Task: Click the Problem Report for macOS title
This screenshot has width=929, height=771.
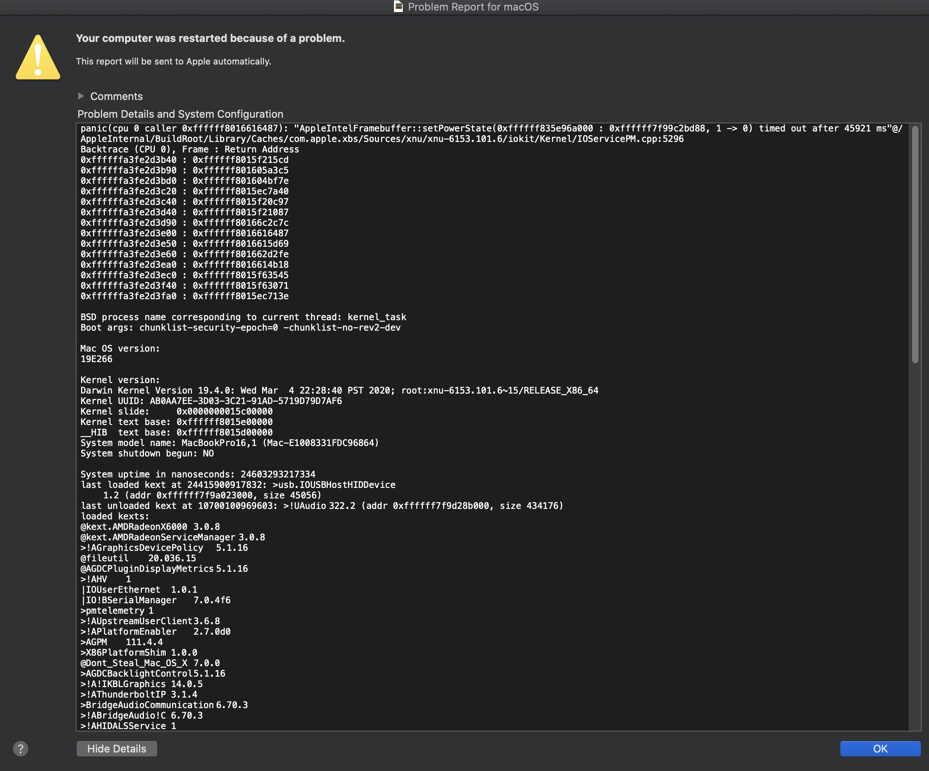Action: (473, 6)
